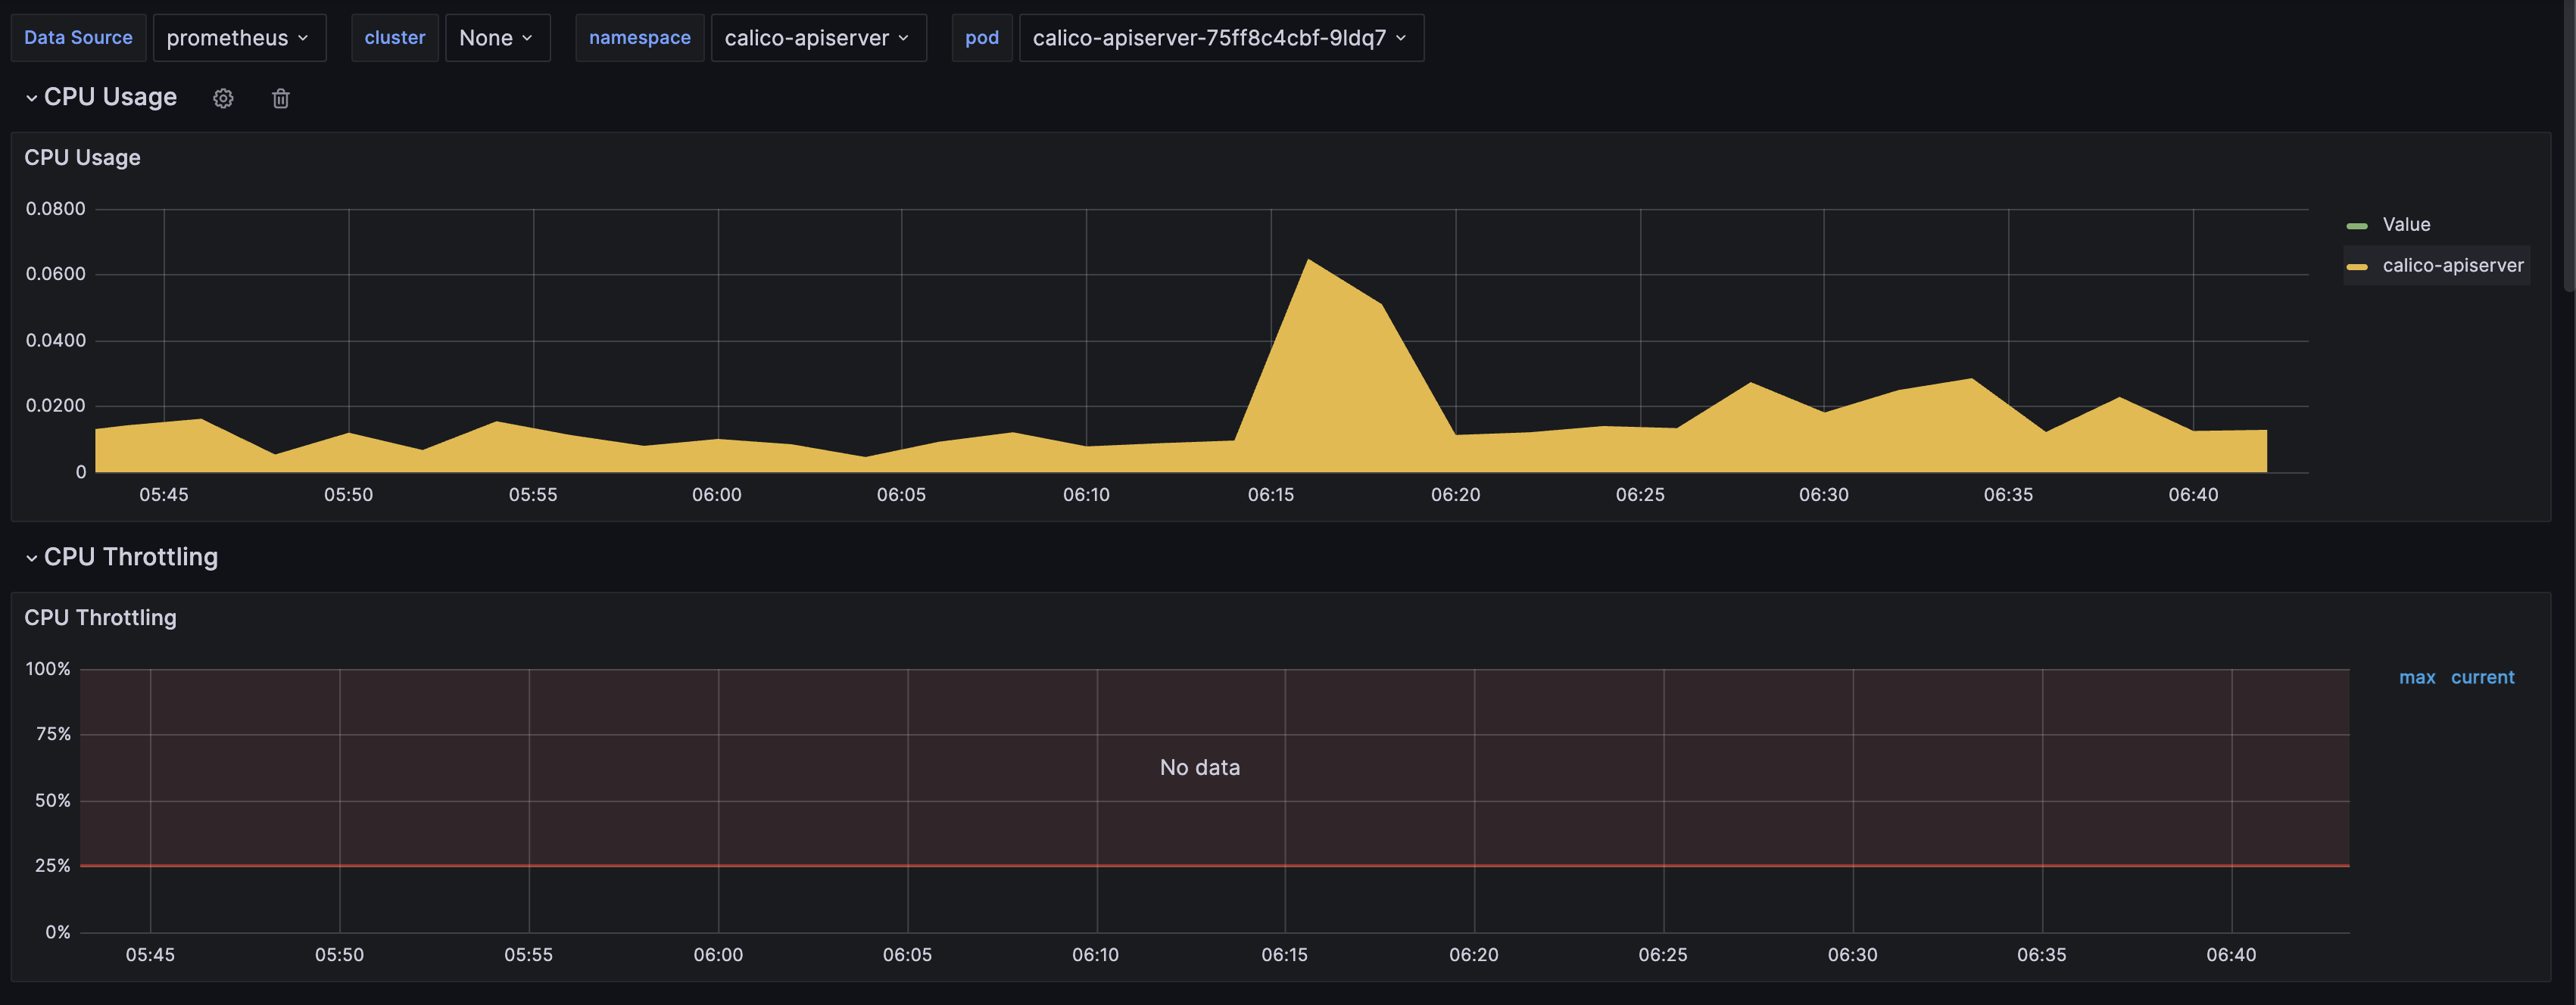Click the CPU spike peak near 06:15

pos(1308,261)
